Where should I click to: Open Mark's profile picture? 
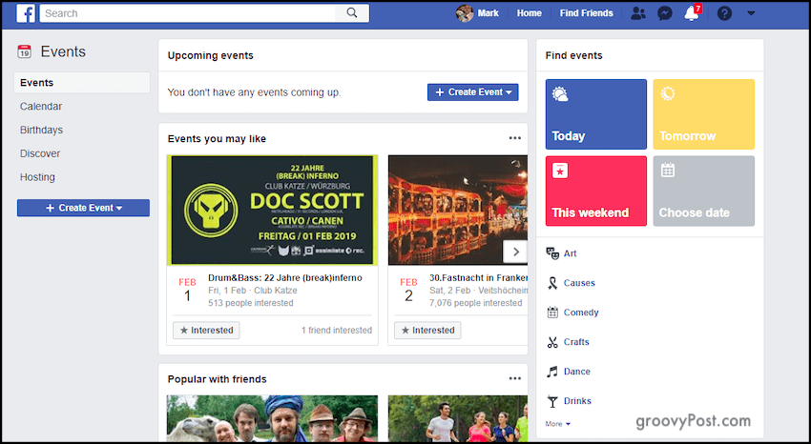click(465, 13)
